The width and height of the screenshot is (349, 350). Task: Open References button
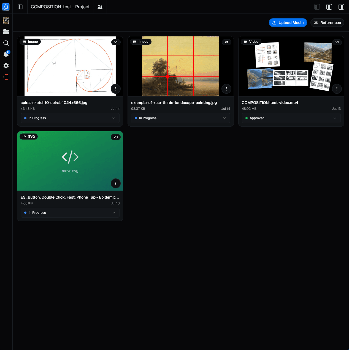[x=327, y=23]
